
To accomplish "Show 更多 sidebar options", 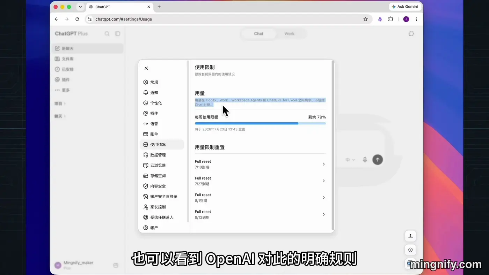I will [87, 90].
